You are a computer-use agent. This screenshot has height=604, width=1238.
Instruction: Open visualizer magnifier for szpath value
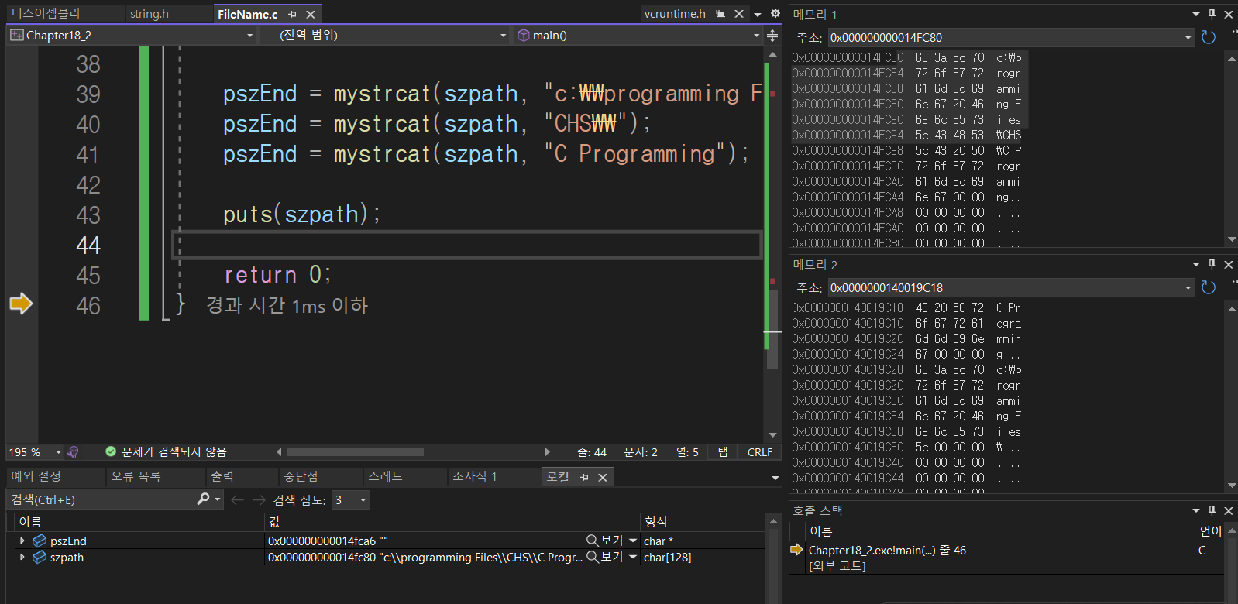coord(593,557)
